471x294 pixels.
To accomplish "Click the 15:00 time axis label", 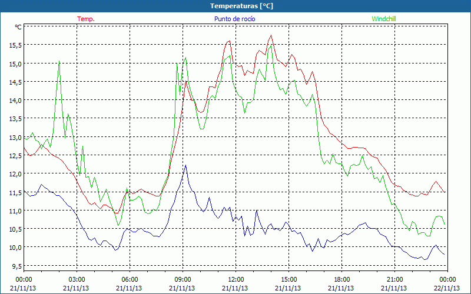I will tap(288, 280).
